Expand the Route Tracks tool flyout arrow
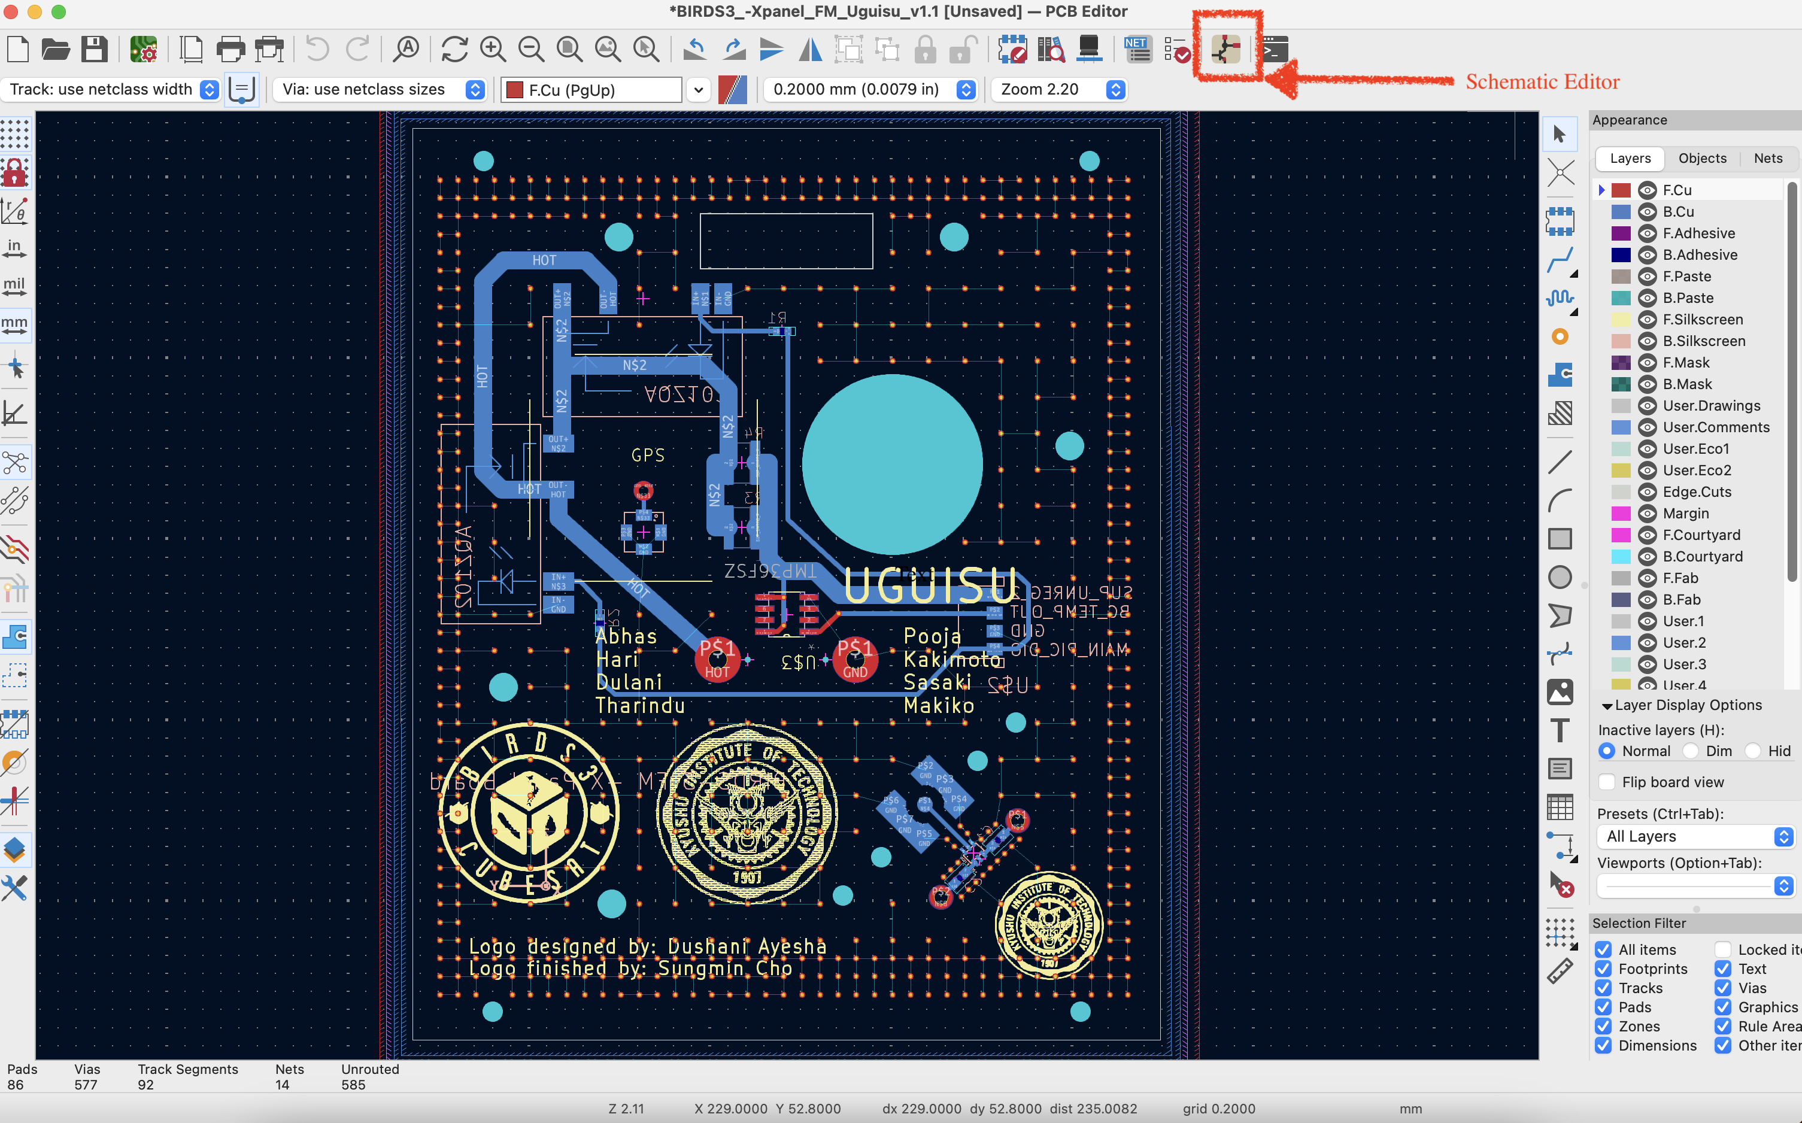Viewport: 1802px width, 1123px height. [x=1573, y=274]
